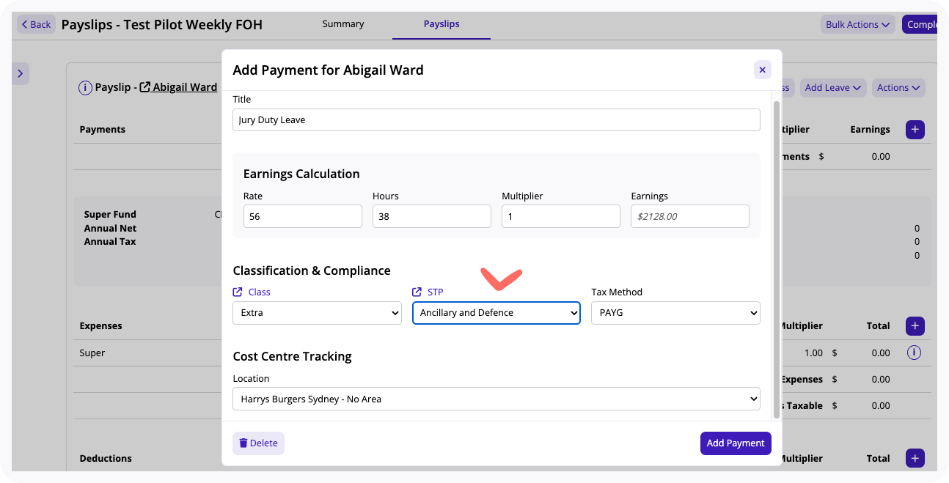Viewport: 949px width, 483px height.
Task: Click the Rate input field
Action: 303,216
